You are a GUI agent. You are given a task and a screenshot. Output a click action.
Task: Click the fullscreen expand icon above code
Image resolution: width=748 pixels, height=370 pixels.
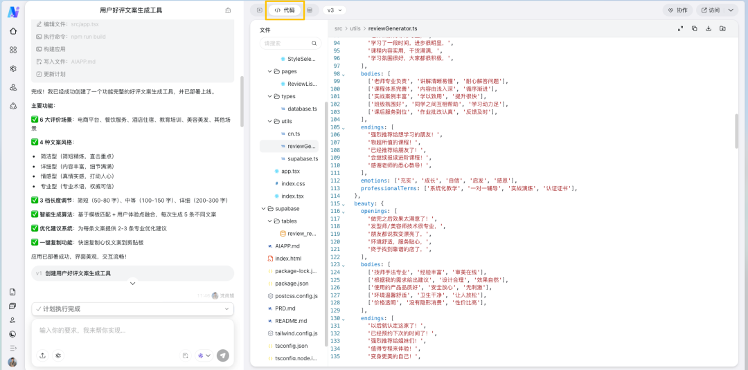[681, 28]
